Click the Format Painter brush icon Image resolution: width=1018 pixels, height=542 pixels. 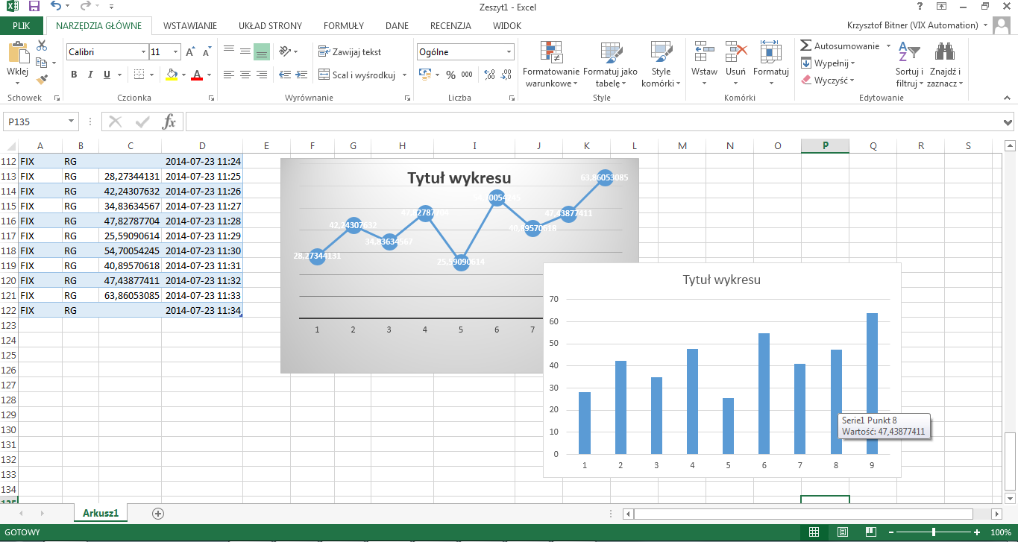(42, 79)
